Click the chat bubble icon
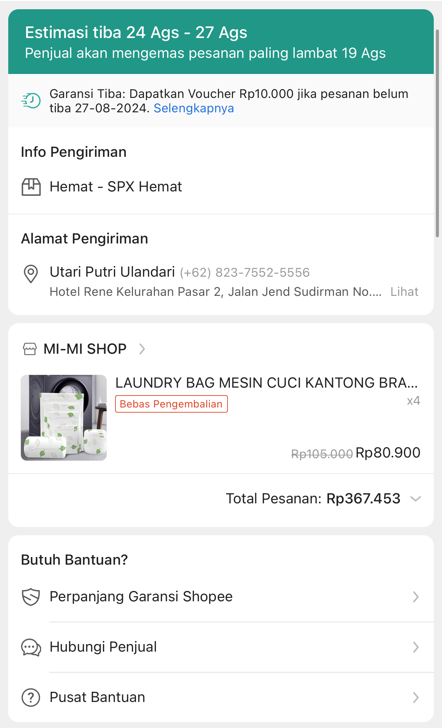The height and width of the screenshot is (728, 442). click(31, 647)
